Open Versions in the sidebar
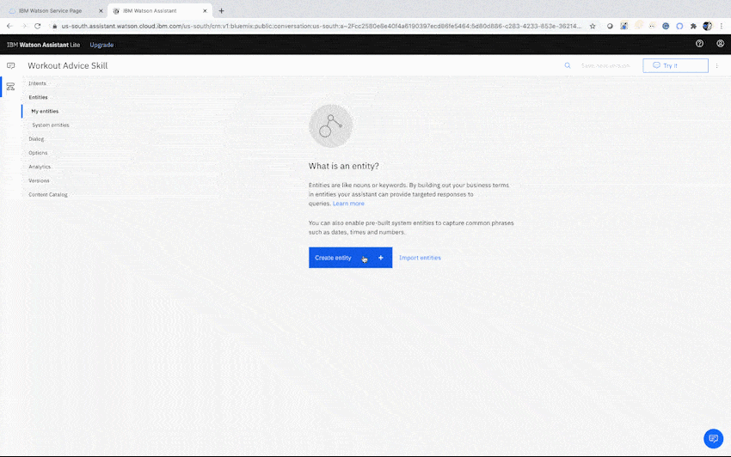This screenshot has width=731, height=457. (39, 180)
